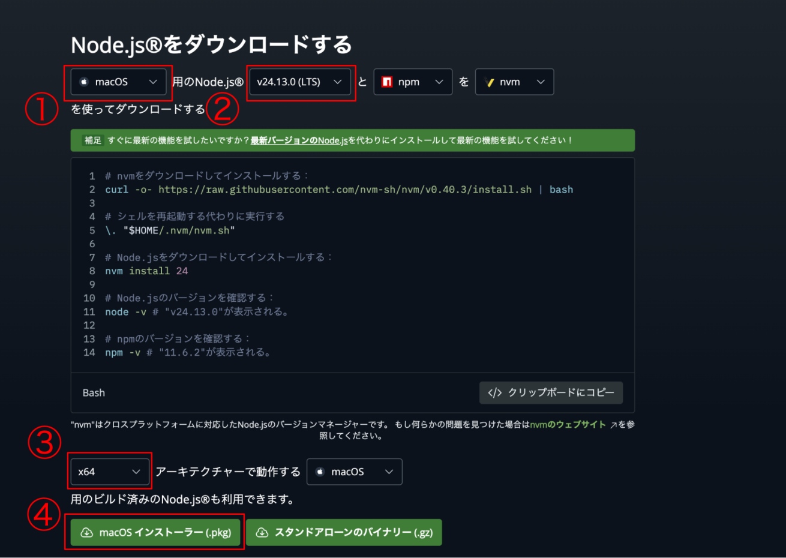Click the download icon on macOS インストーラー button
Screen dimensions: 786x558
87,533
